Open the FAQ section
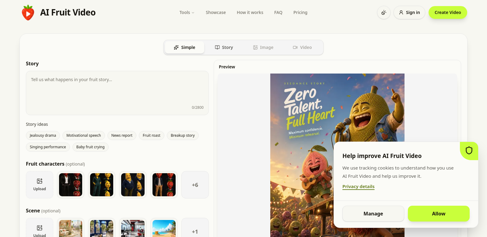The height and width of the screenshot is (237, 487). 278,12
